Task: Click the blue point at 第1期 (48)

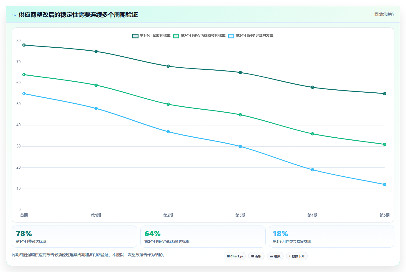Action: [96, 108]
